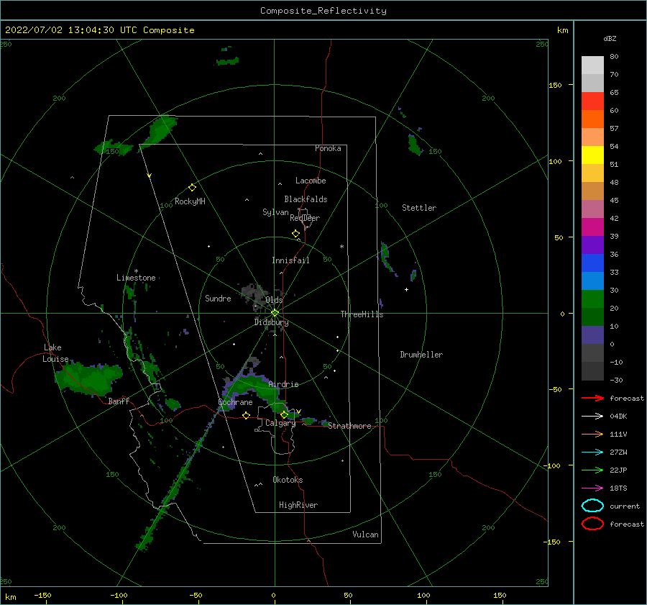Pick the red swatch below 65 dBZ
647x605 pixels.
tap(592, 101)
